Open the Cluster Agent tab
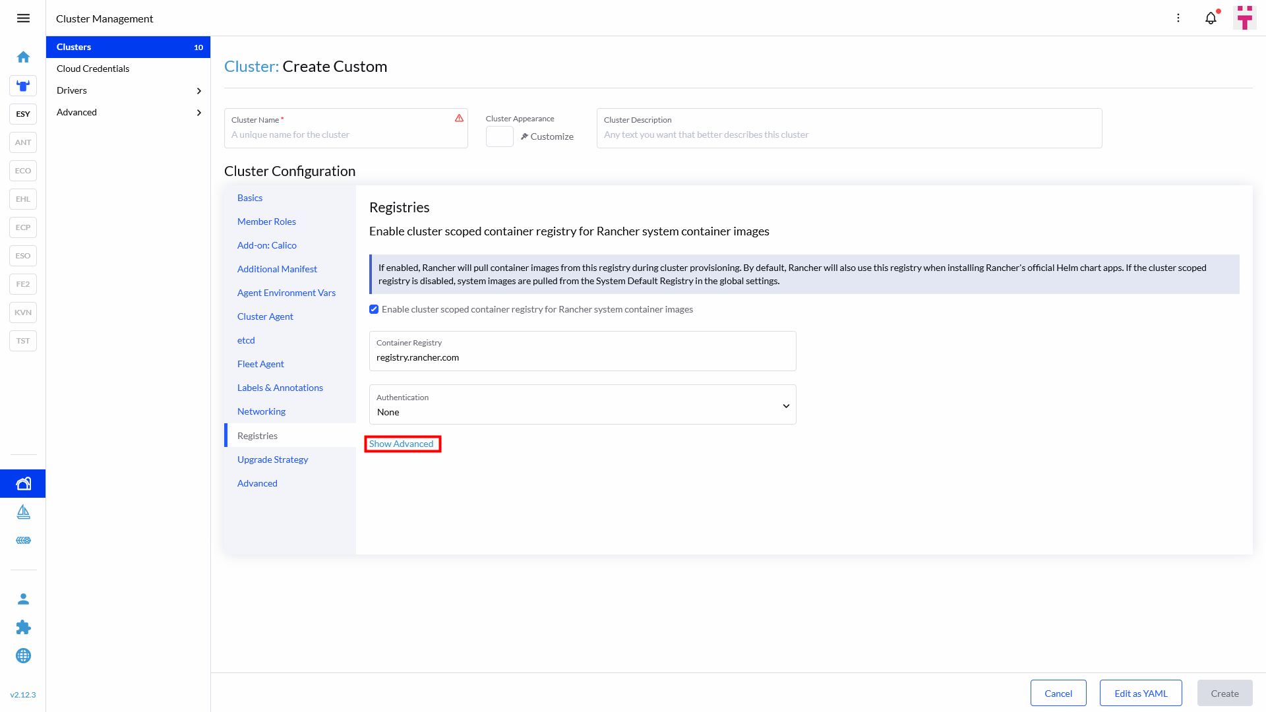The height and width of the screenshot is (712, 1266). [x=265, y=316]
